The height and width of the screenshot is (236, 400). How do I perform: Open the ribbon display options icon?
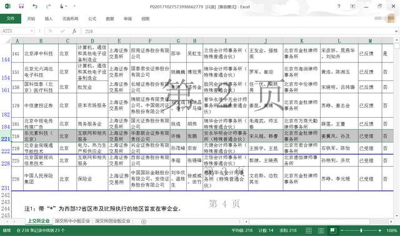tap(352, 6)
